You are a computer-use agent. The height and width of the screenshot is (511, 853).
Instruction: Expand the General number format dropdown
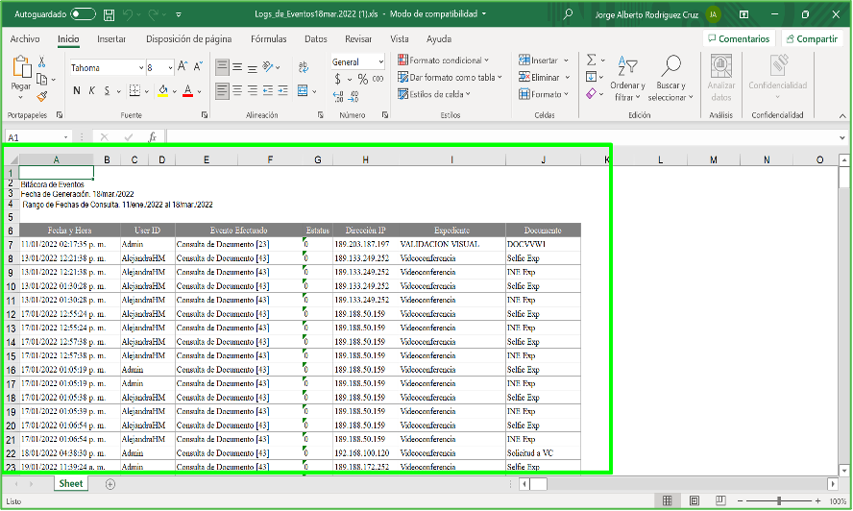pos(380,61)
